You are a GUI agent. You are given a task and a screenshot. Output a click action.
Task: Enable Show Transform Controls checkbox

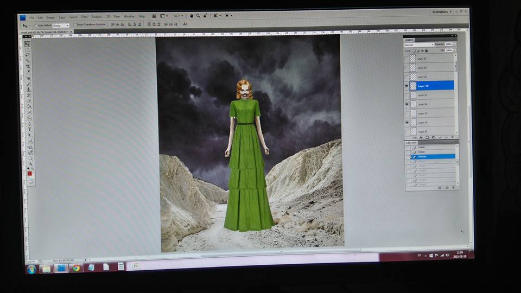75,24
